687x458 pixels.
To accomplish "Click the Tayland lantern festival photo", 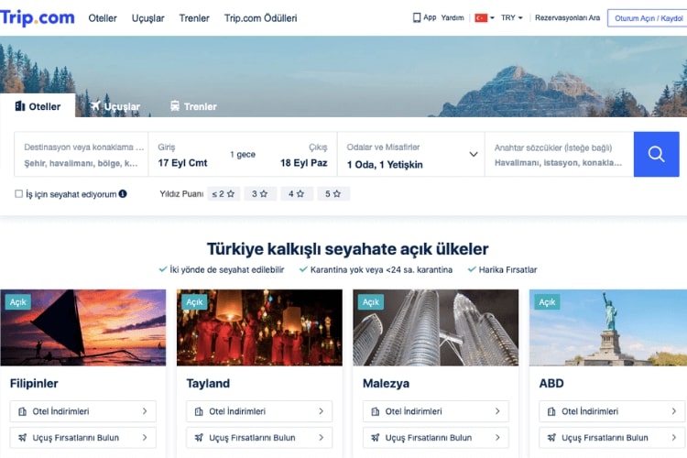I will [259, 327].
